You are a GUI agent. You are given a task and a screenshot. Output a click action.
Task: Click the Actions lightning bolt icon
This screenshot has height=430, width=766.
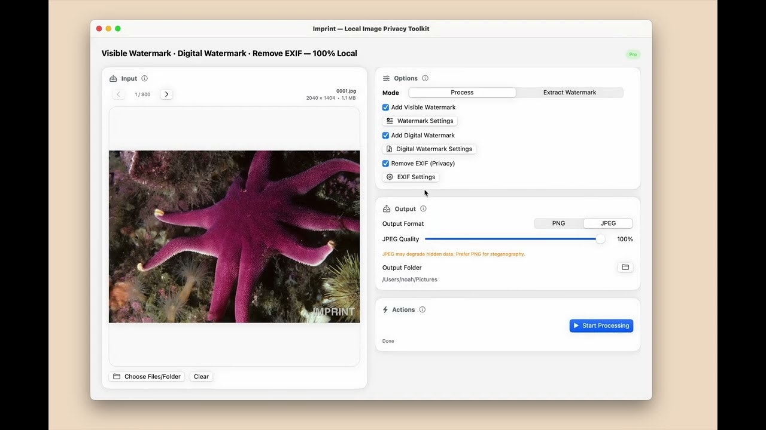385,310
